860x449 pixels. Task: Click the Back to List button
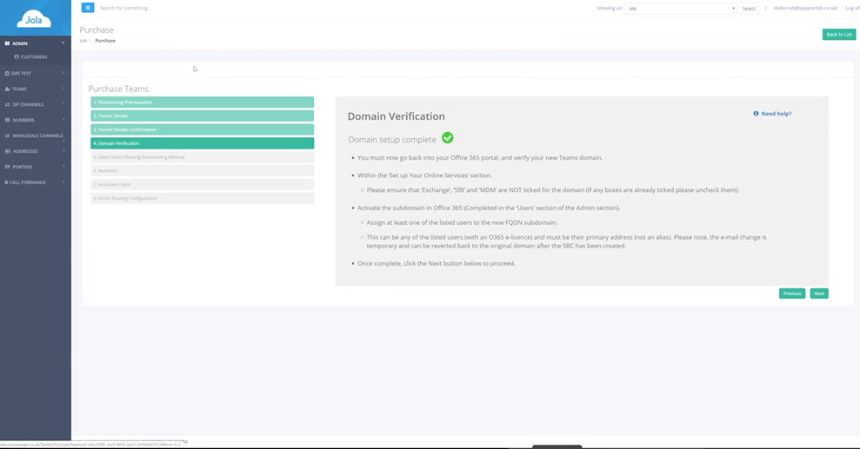click(839, 35)
